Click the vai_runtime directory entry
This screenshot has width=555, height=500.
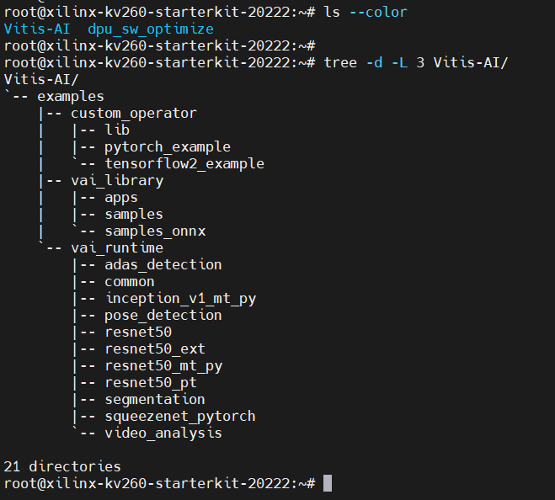click(117, 248)
